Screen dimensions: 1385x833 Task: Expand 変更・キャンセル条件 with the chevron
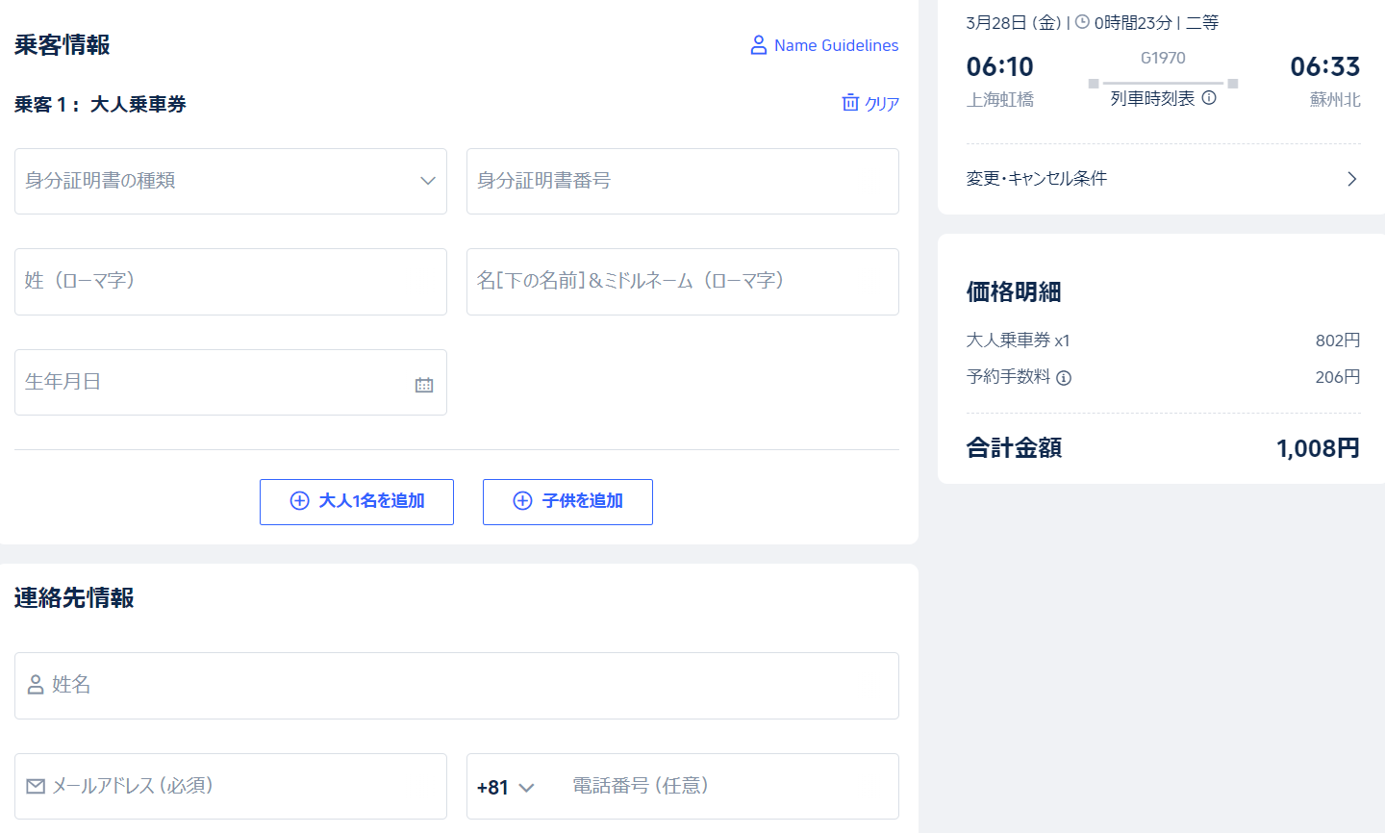1351,179
